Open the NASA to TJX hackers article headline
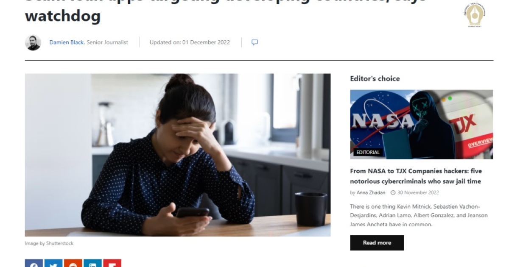 (416, 176)
